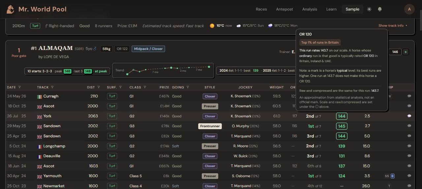The image size is (422, 189).
Task: Click the Frontrunner badge on the Sandown row
Action: pyautogui.click(x=210, y=126)
